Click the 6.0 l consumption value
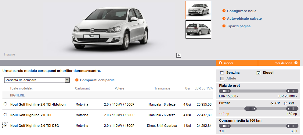The height and width of the screenshot is (135, 303). pyautogui.click(x=294, y=131)
